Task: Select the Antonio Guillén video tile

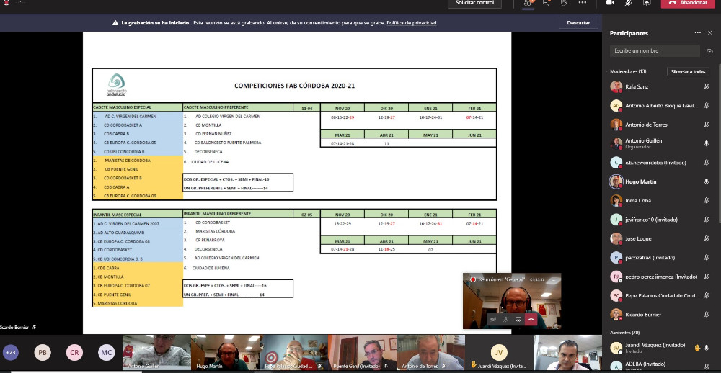Action: point(156,352)
